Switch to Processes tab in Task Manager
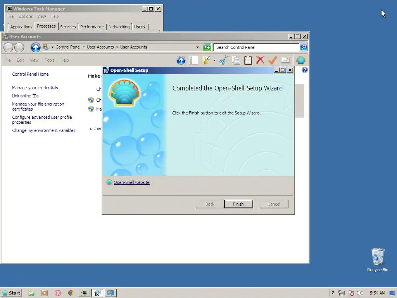Screen dimensions: 397x298 click(46, 26)
